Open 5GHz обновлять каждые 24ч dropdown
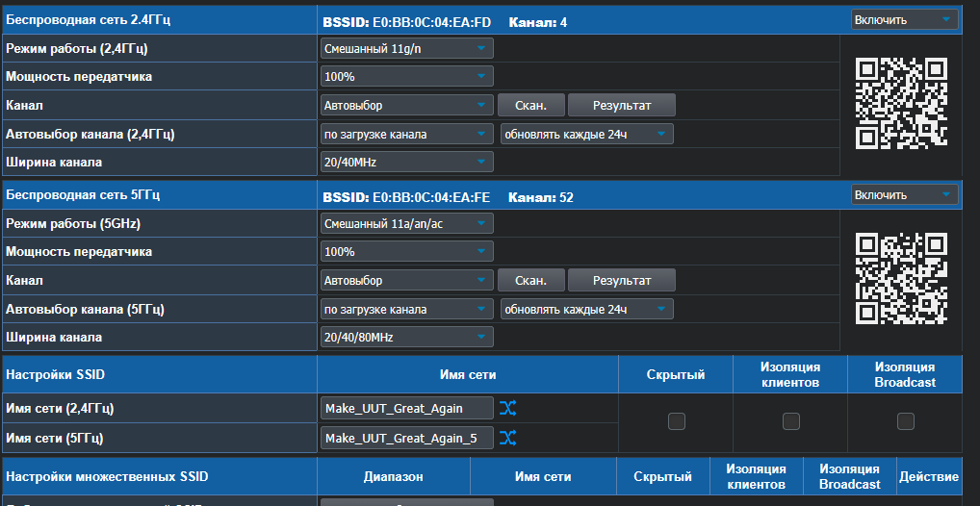Screen dimensions: 980x506 tap(586, 309)
